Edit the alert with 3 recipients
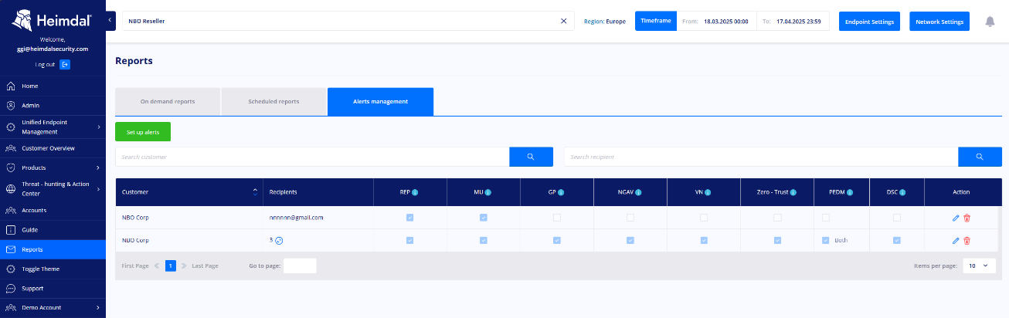The width and height of the screenshot is (1009, 318). [x=956, y=241]
